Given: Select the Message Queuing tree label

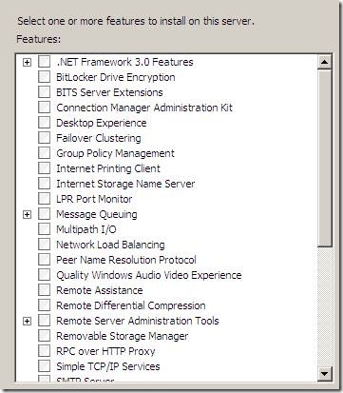Looking at the screenshot, I should (97, 214).
